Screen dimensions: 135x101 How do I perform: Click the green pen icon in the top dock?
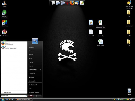point(82,3)
